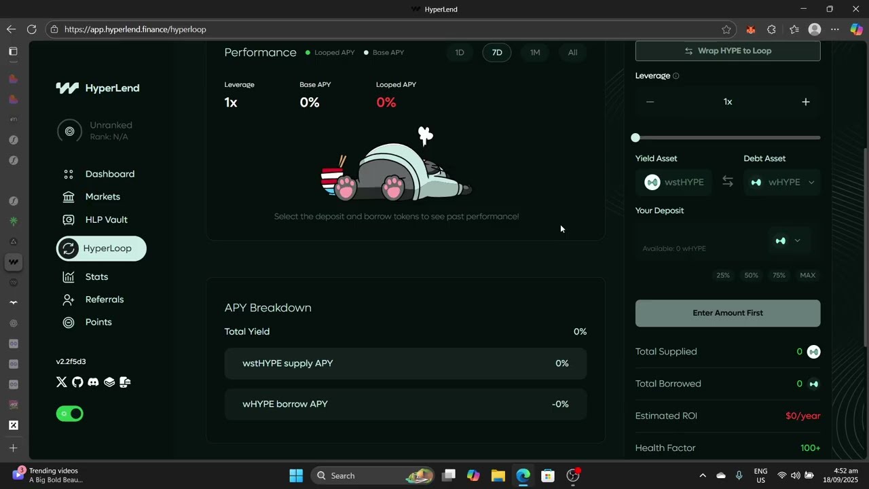869x489 pixels.
Task: Open browser Settings and more menu
Action: (835, 29)
